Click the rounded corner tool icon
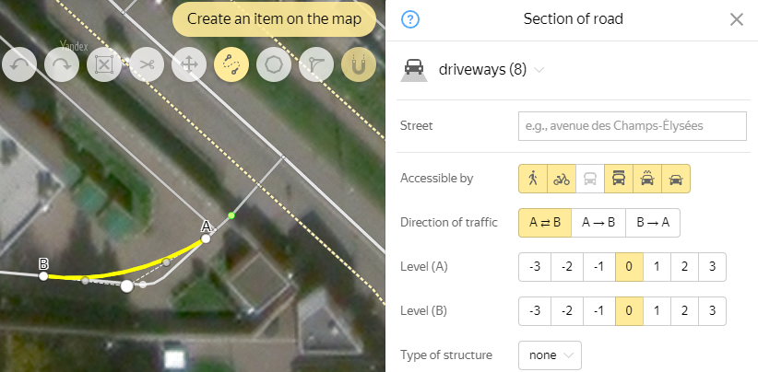Image resolution: width=758 pixels, height=372 pixels. click(x=316, y=65)
